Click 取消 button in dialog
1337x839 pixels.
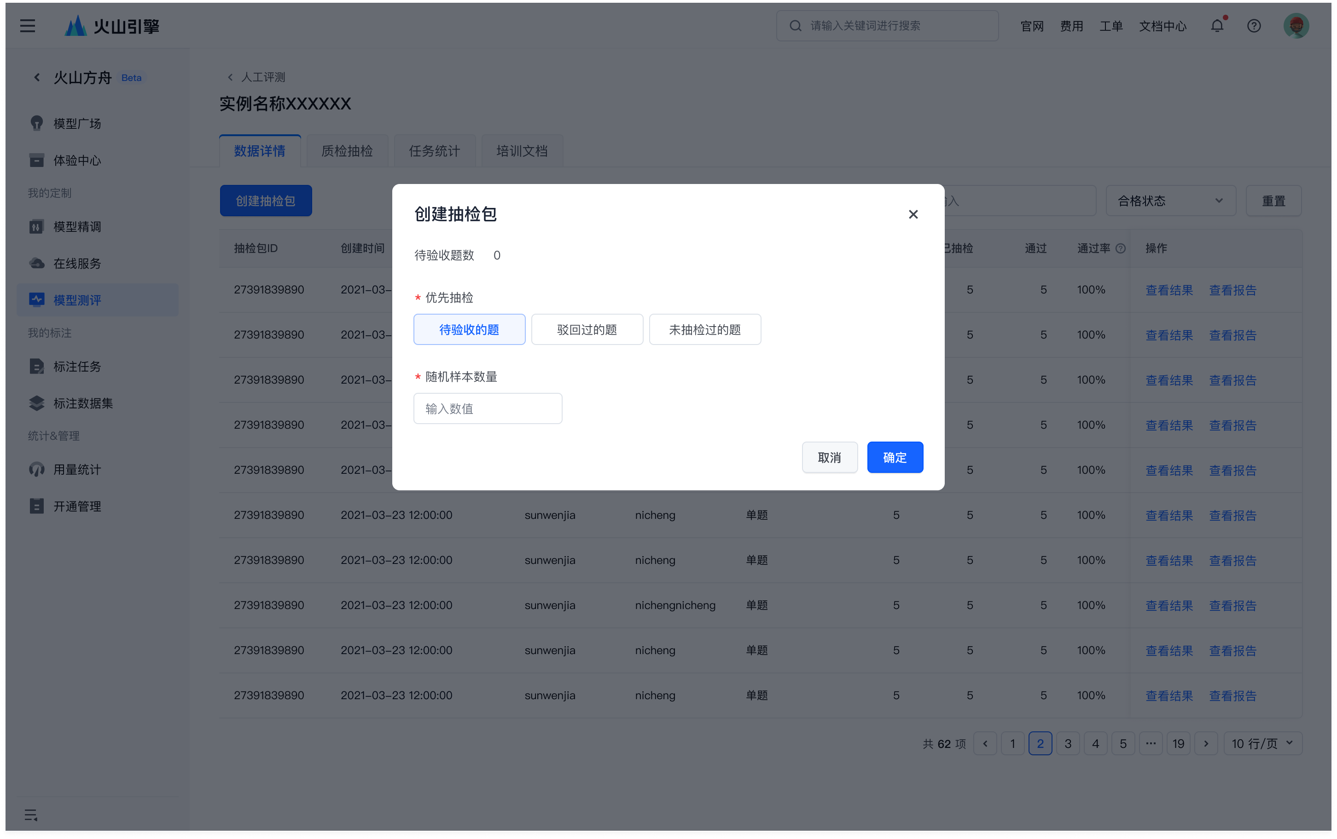click(x=830, y=457)
